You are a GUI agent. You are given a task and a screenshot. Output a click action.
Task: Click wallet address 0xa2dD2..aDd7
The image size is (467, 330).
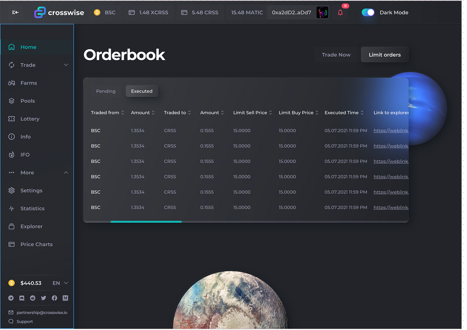[x=292, y=12]
